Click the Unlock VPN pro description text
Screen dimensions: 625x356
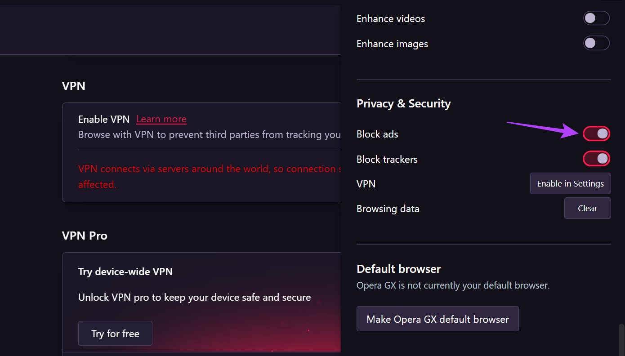pos(194,298)
